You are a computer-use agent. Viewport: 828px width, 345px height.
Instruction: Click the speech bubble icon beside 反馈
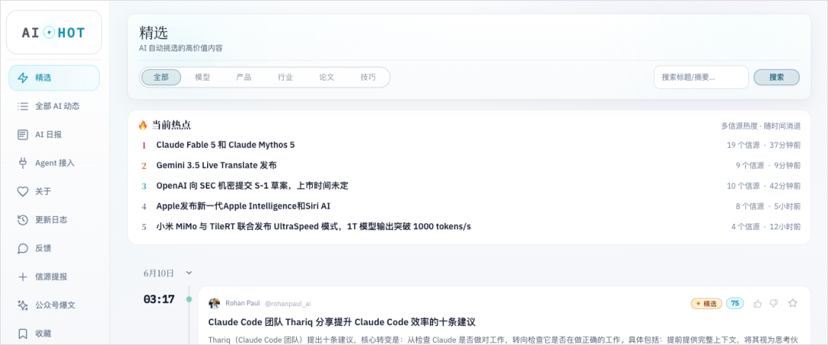click(23, 248)
